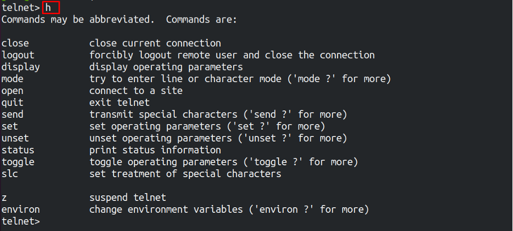Image resolution: width=513 pixels, height=231 pixels.
Task: Click the 'exit telnet' description text
Action: [119, 102]
